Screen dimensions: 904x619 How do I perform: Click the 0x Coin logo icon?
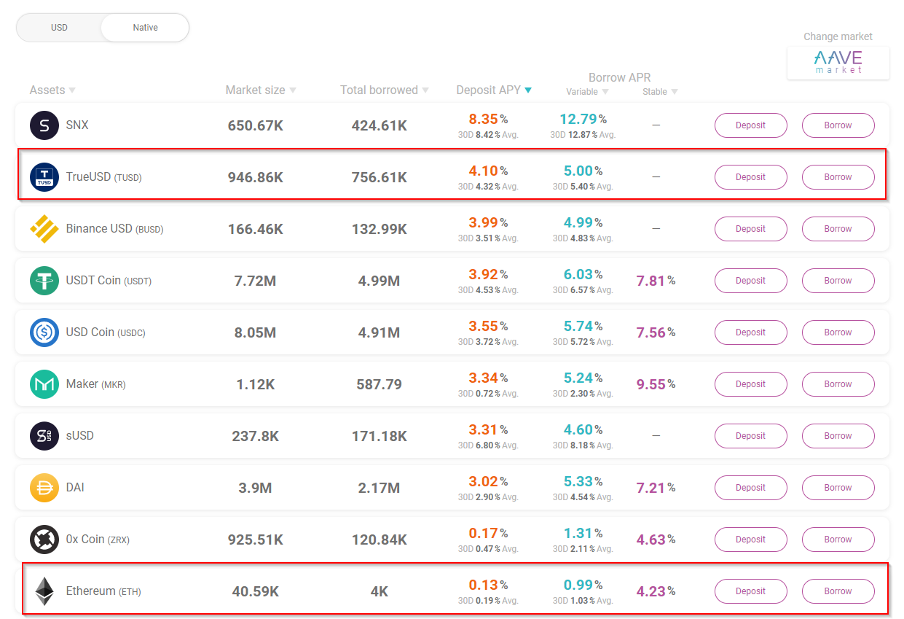point(44,540)
